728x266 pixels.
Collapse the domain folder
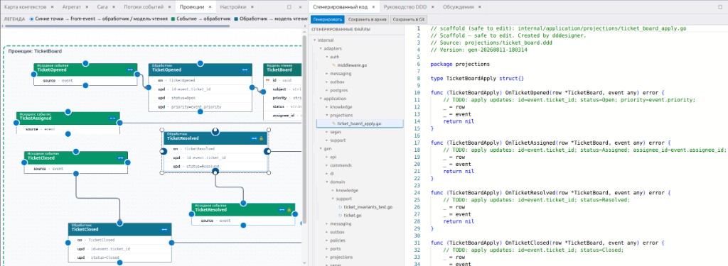(x=326, y=182)
